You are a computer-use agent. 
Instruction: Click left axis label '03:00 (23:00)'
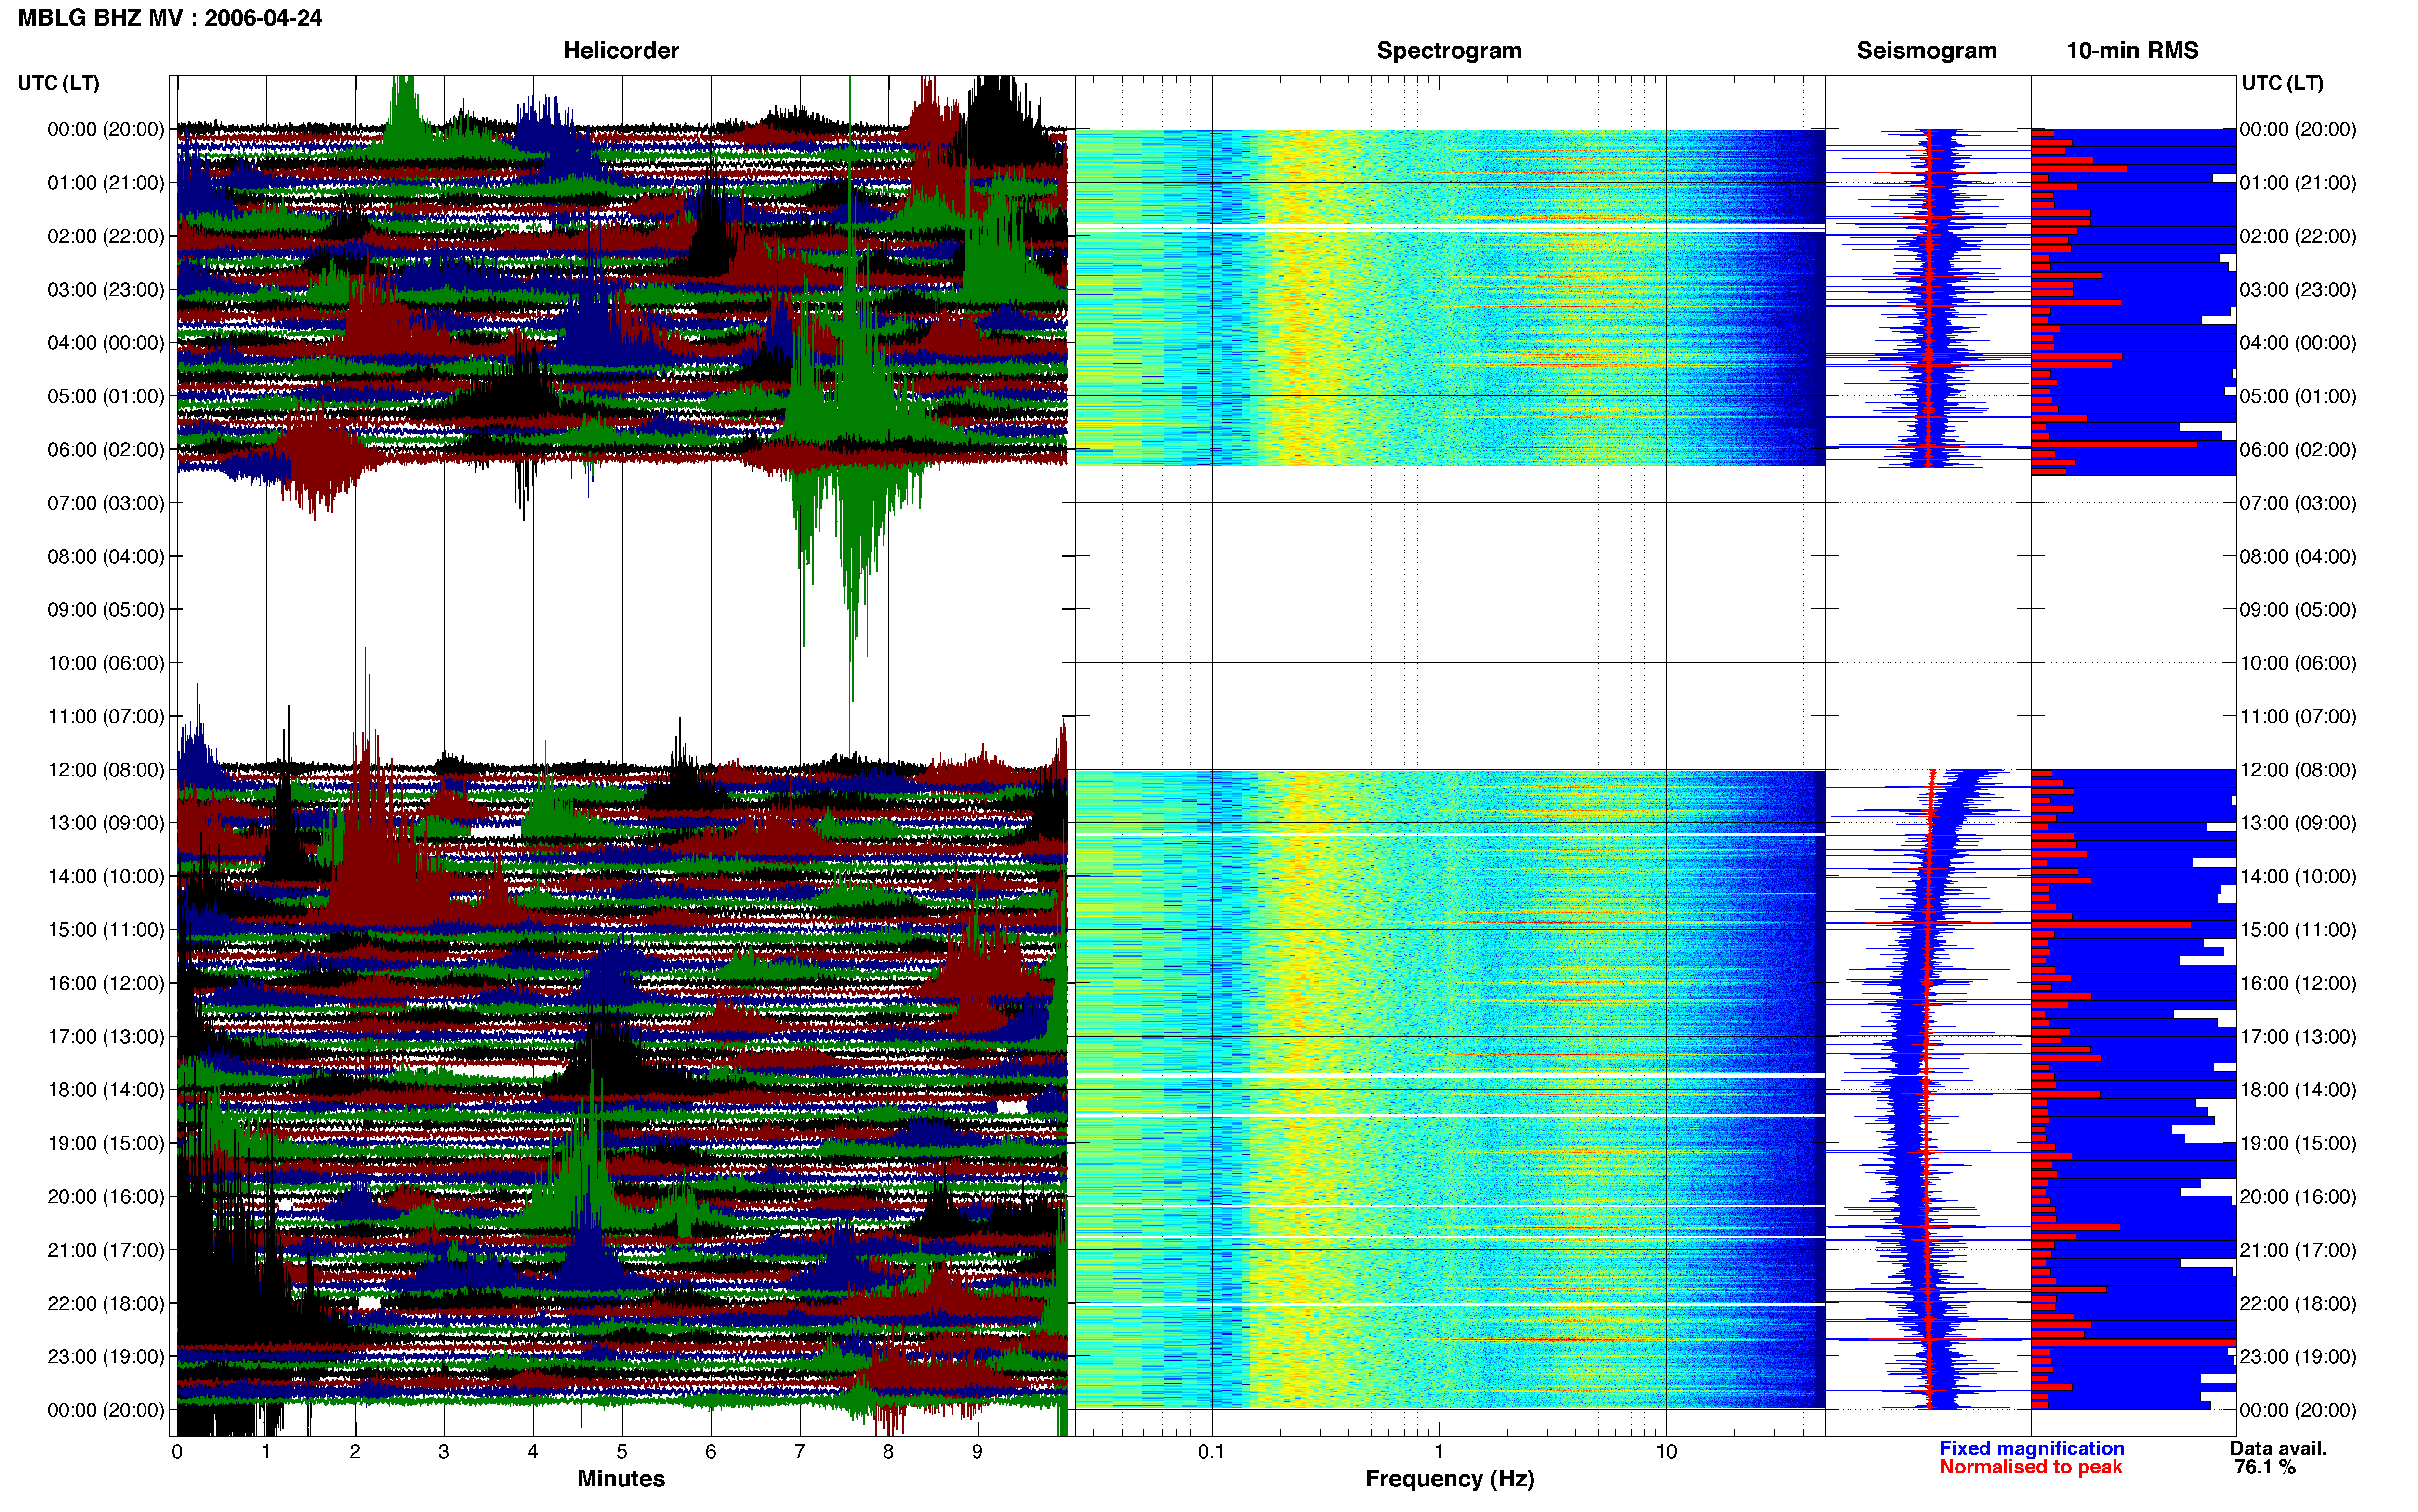point(106,289)
